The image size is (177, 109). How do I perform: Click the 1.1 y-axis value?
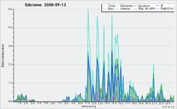point(10,83)
